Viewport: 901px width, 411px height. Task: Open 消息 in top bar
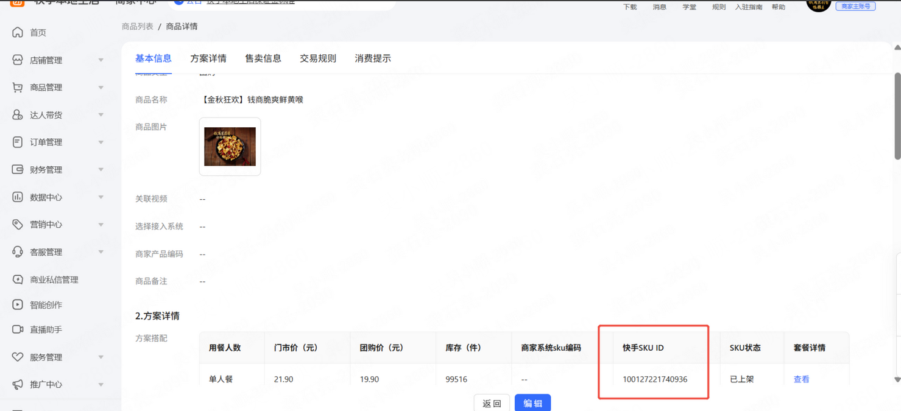660,7
